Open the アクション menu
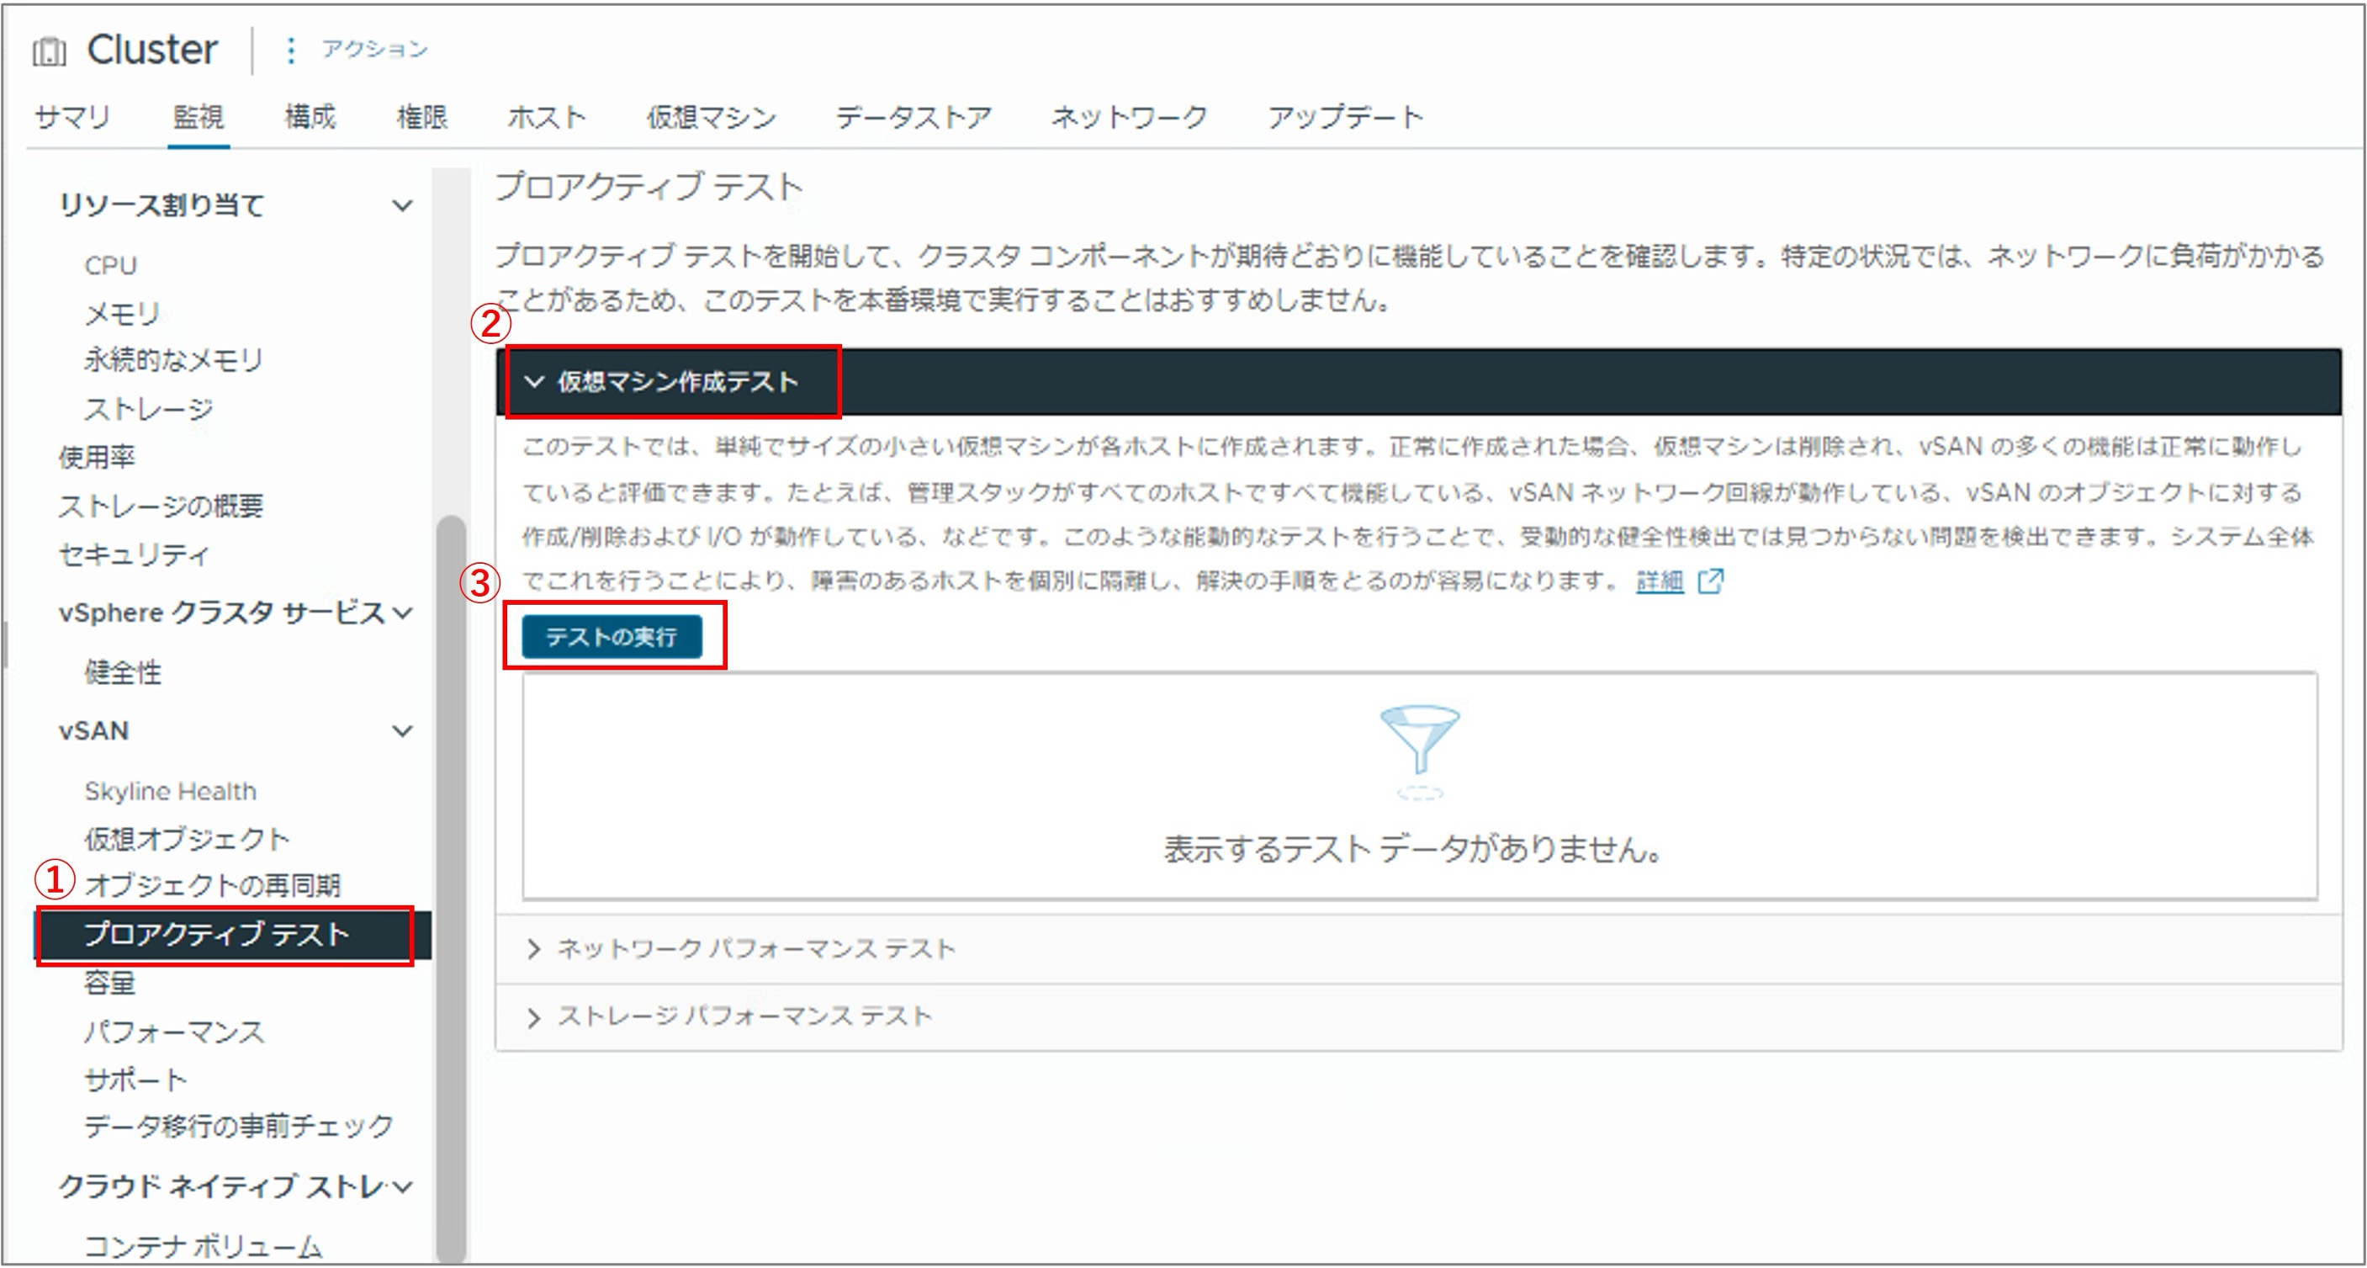This screenshot has height=1268, width=2367. (374, 49)
